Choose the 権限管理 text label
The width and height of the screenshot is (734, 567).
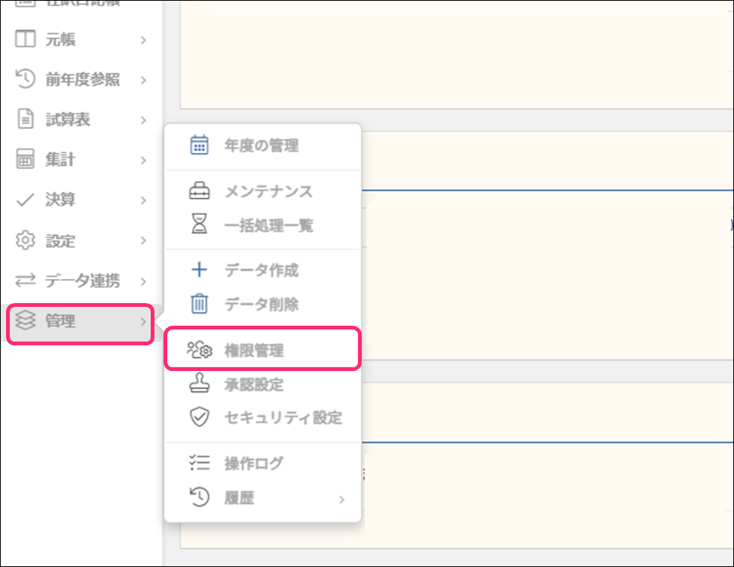point(254,350)
